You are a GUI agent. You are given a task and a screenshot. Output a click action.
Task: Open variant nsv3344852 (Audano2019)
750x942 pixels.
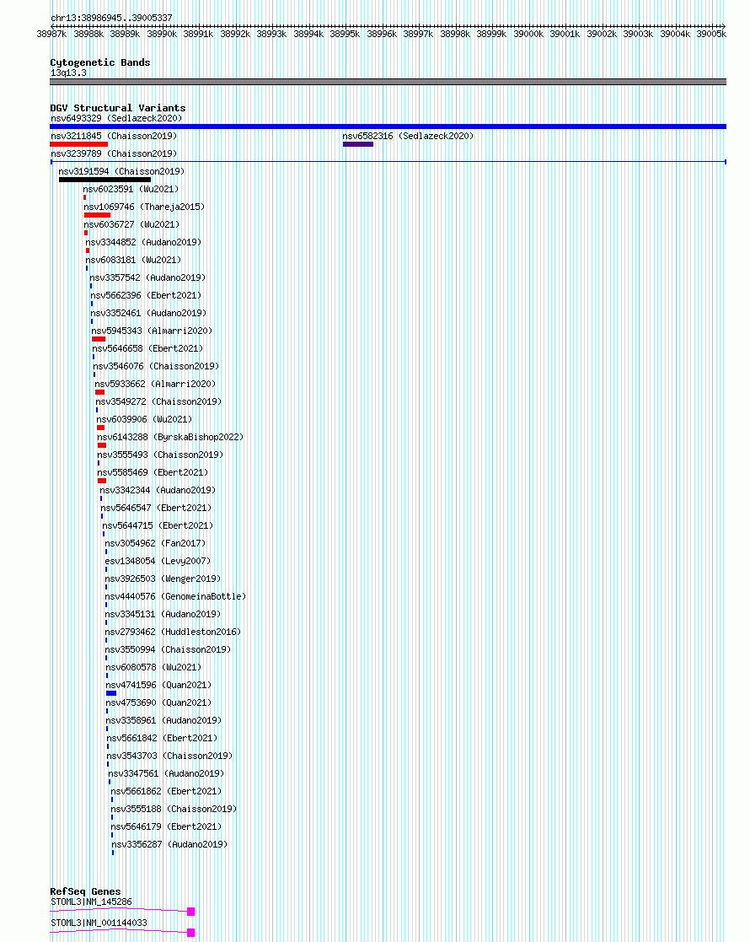[x=143, y=243]
